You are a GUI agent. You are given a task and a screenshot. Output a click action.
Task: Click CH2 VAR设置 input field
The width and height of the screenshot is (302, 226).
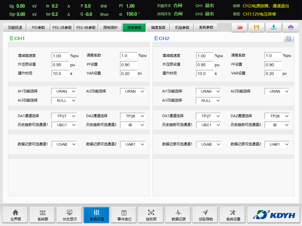273,74
